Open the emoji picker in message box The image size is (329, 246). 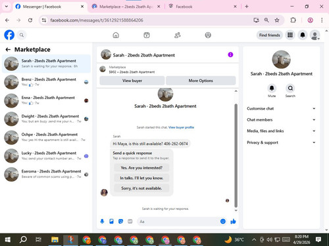223,221
